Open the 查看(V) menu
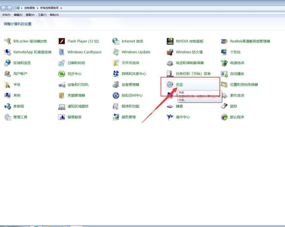Image resolution: width=285 pixels, height=227 pixels. click(x=30, y=15)
